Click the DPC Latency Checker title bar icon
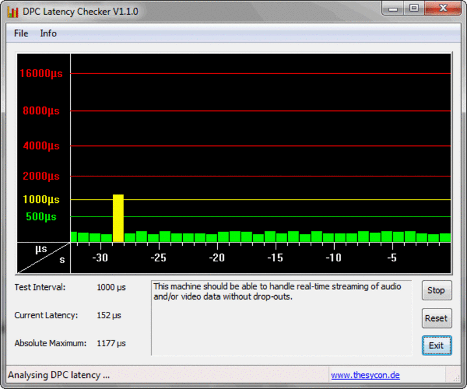 point(12,12)
